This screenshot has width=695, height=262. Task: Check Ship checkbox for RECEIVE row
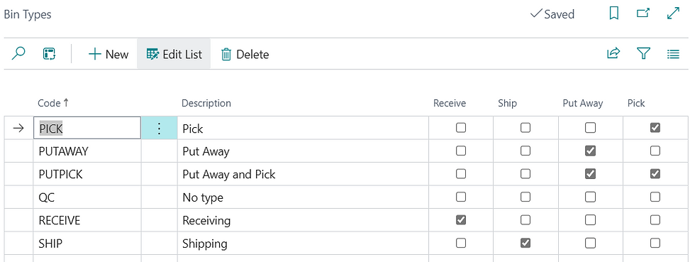[526, 220]
